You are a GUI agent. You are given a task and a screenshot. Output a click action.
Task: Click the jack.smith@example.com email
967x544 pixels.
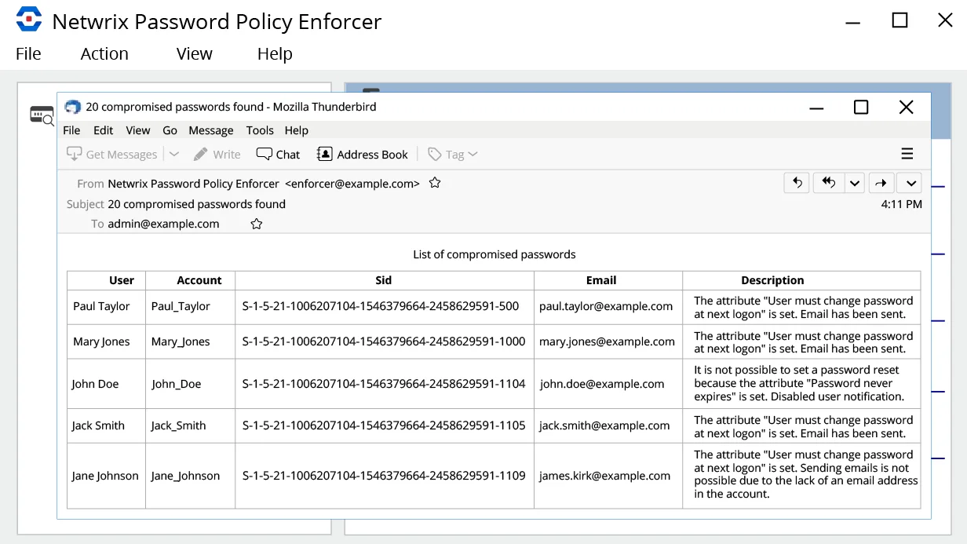click(604, 425)
